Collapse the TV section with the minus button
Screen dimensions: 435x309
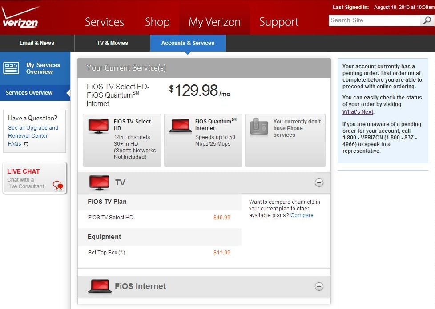[319, 183]
